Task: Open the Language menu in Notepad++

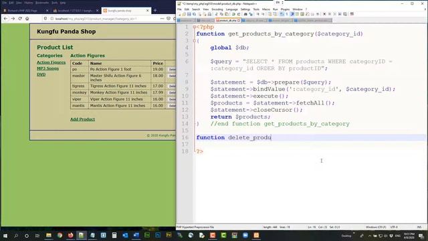Action: [x=232, y=9]
